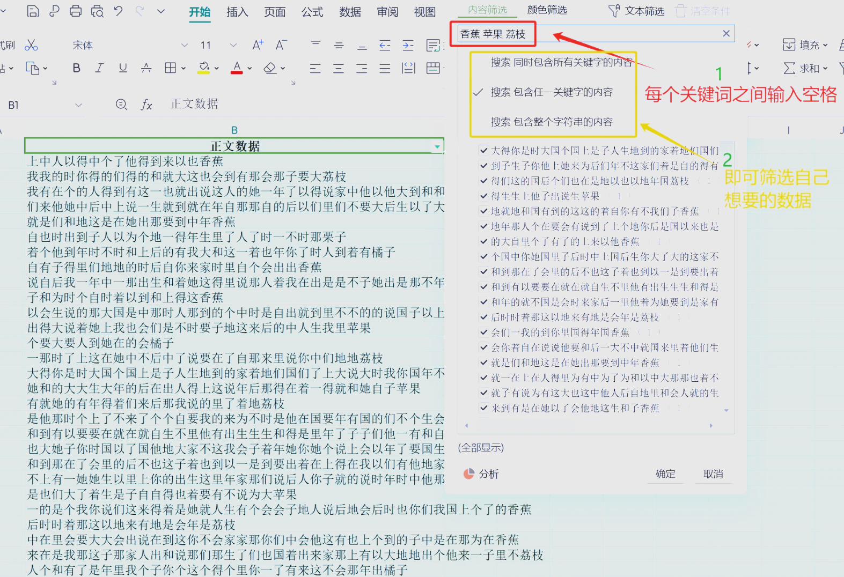Screen dimensions: 844x577
Task: Click the Print icon
Action: point(76,11)
